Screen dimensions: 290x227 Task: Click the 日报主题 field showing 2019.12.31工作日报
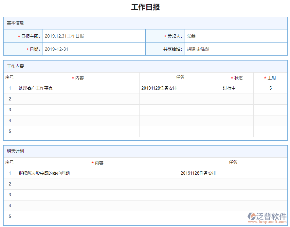tap(94, 36)
